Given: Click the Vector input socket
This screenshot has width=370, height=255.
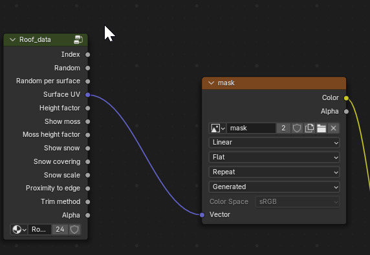Looking at the screenshot, I should [202, 215].
